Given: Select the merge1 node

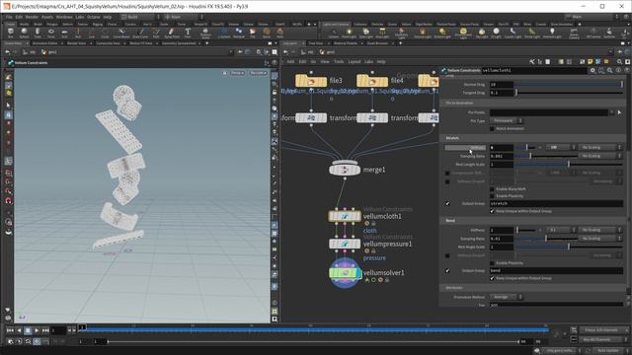Looking at the screenshot, I should click(345, 169).
